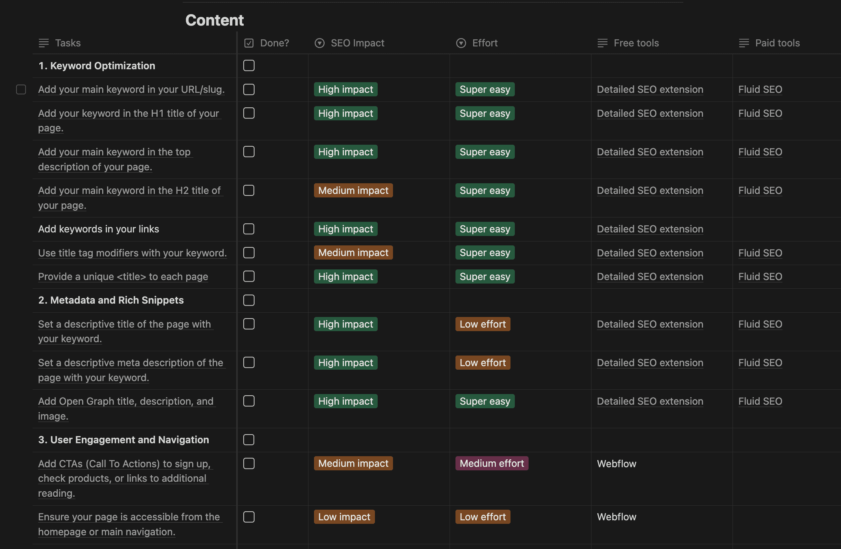This screenshot has width=841, height=549.
Task: Click the Done? column checkbox icon
Action: tap(248, 43)
